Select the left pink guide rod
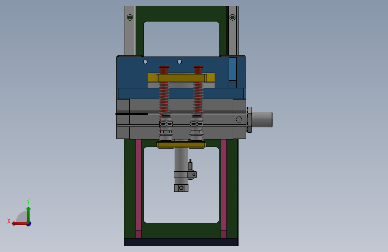 (139, 188)
